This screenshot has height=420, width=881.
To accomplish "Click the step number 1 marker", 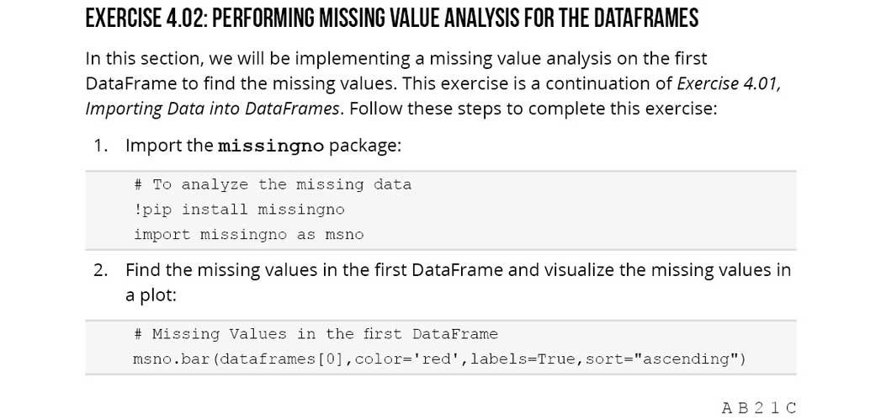I will pos(101,146).
